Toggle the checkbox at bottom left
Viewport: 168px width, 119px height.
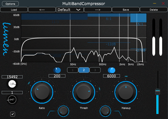[12, 114]
